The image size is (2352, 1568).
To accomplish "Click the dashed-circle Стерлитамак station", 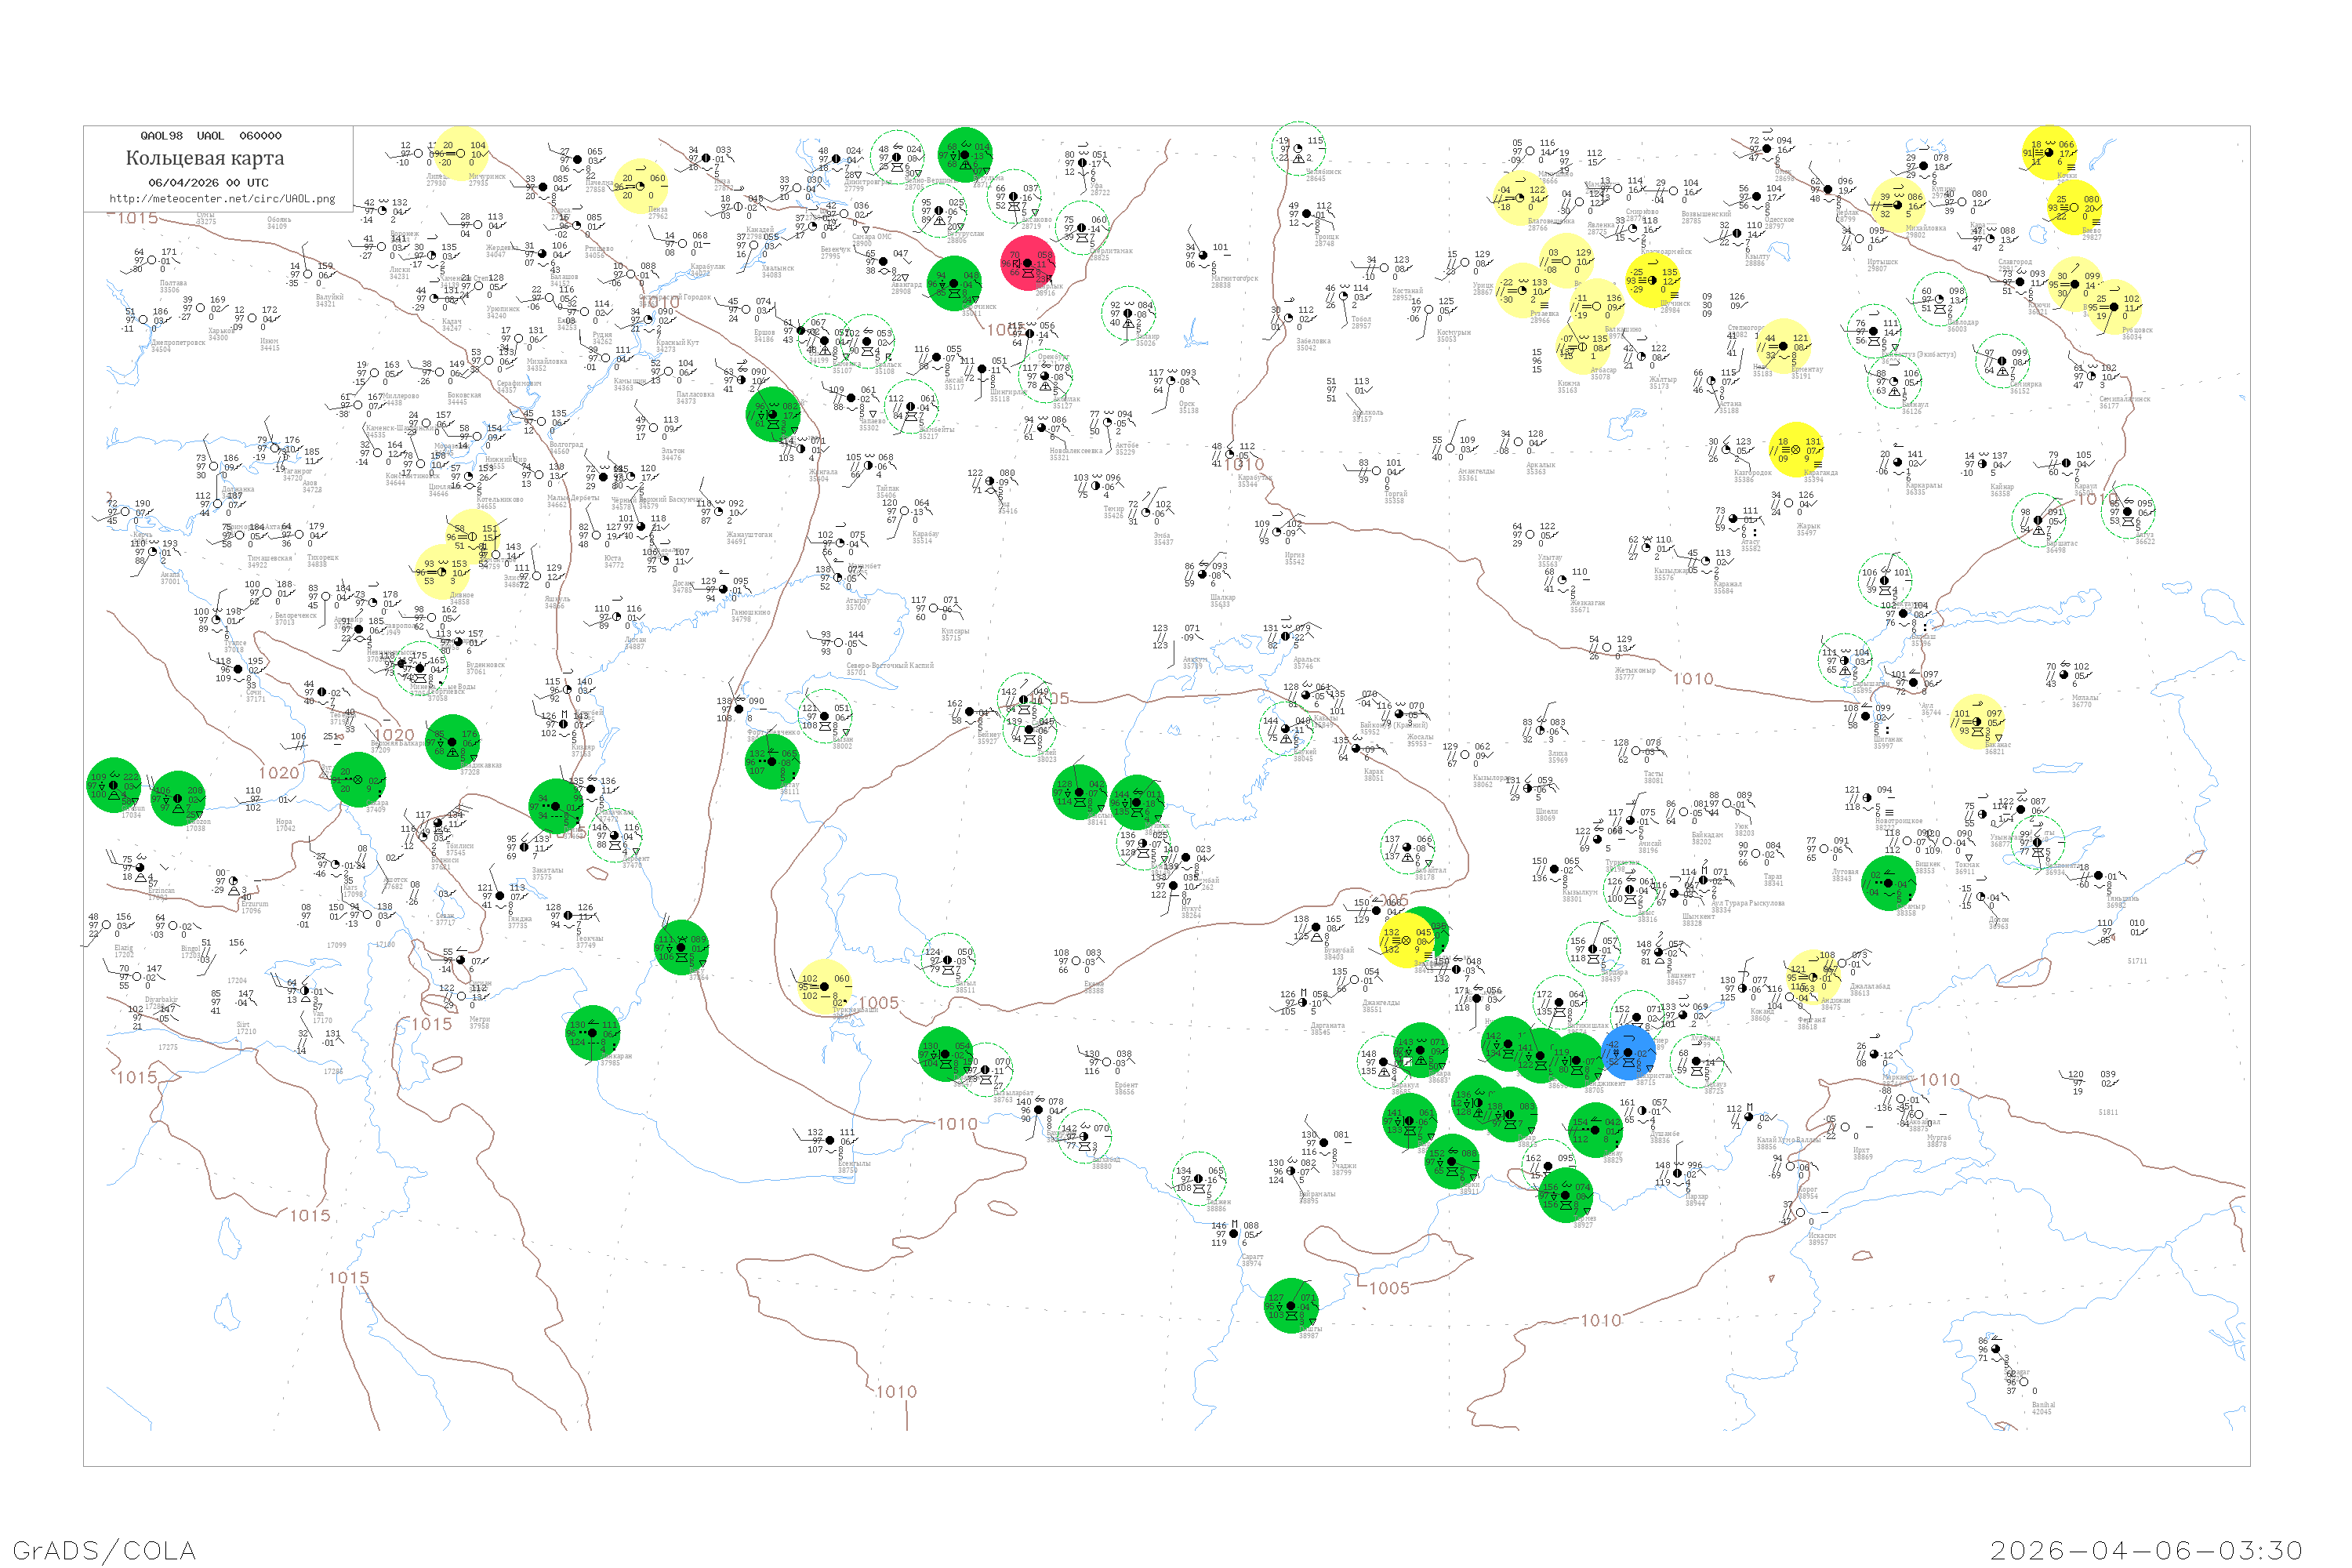I will coord(1081,227).
